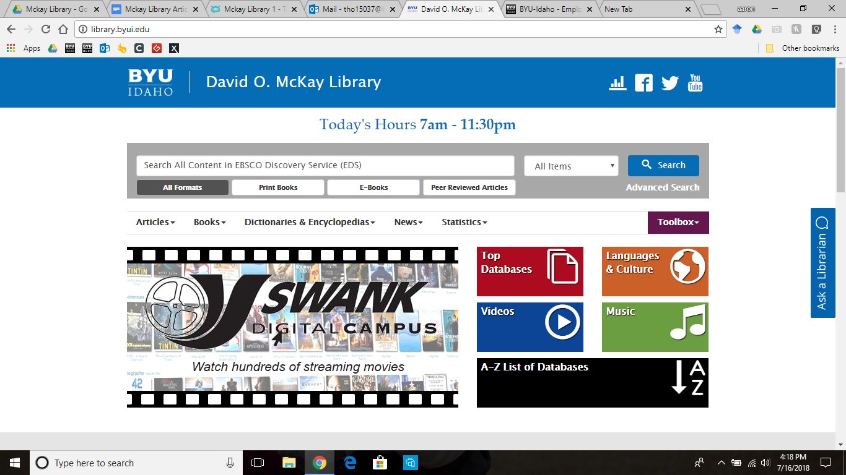Click the browser home icon
The image size is (846, 475).
[63, 29]
